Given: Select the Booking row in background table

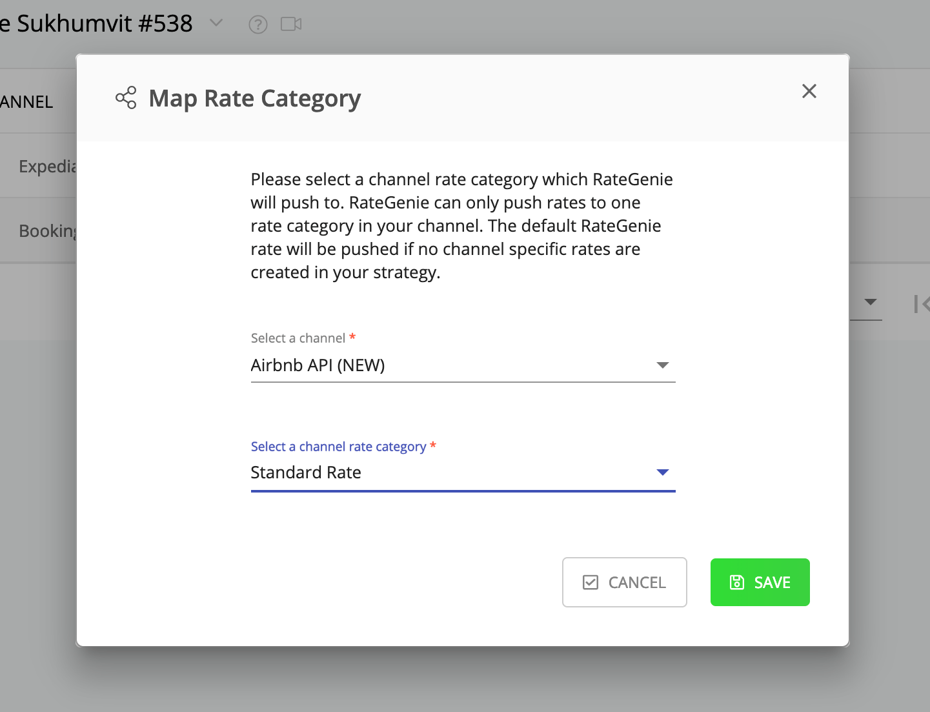Looking at the screenshot, I should (38, 230).
